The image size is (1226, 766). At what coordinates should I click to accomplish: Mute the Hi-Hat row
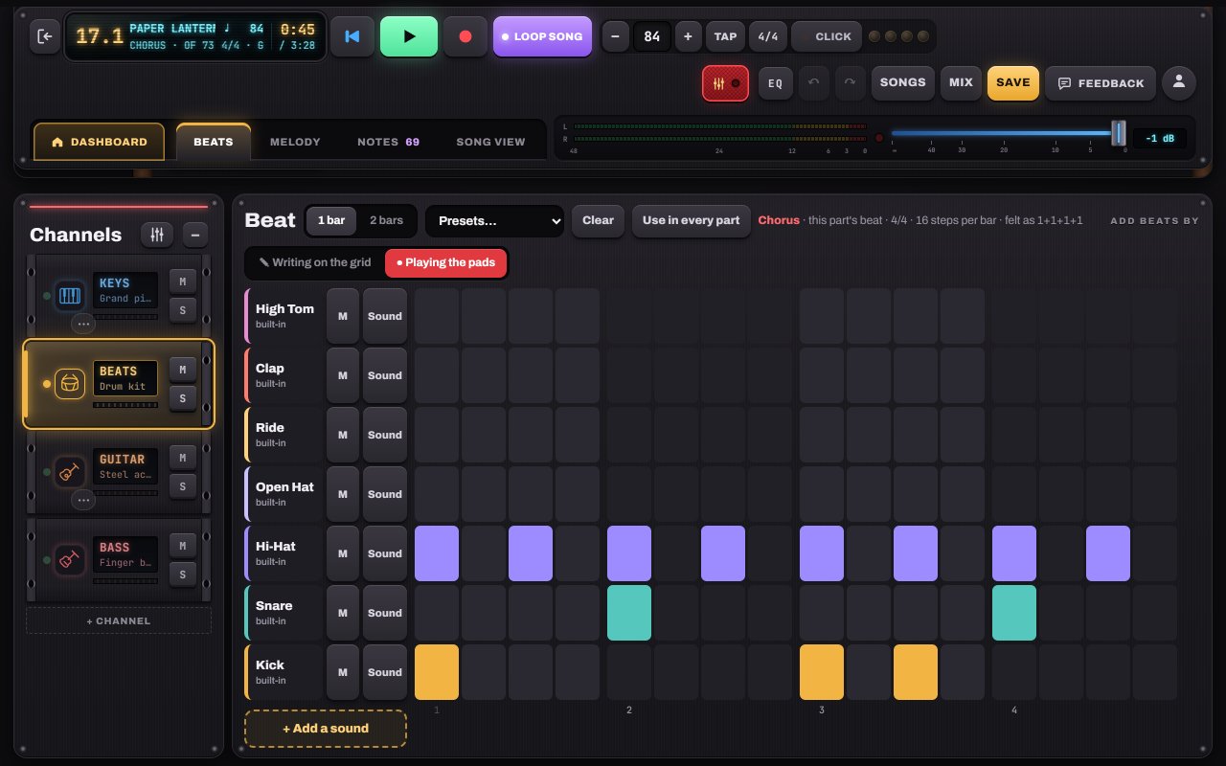pyautogui.click(x=343, y=553)
